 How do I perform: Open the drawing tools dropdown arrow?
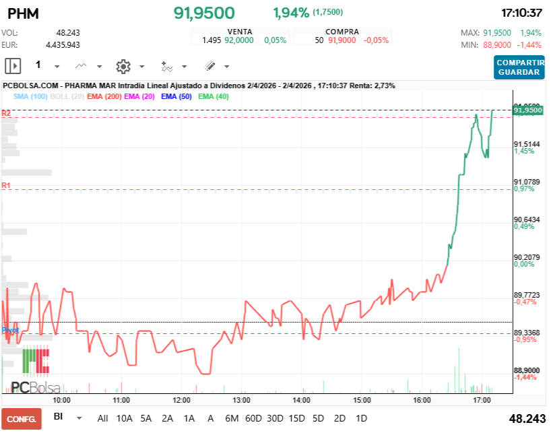click(x=225, y=67)
